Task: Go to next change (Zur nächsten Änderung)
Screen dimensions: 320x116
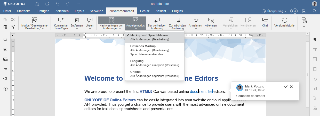Action: click(177, 24)
